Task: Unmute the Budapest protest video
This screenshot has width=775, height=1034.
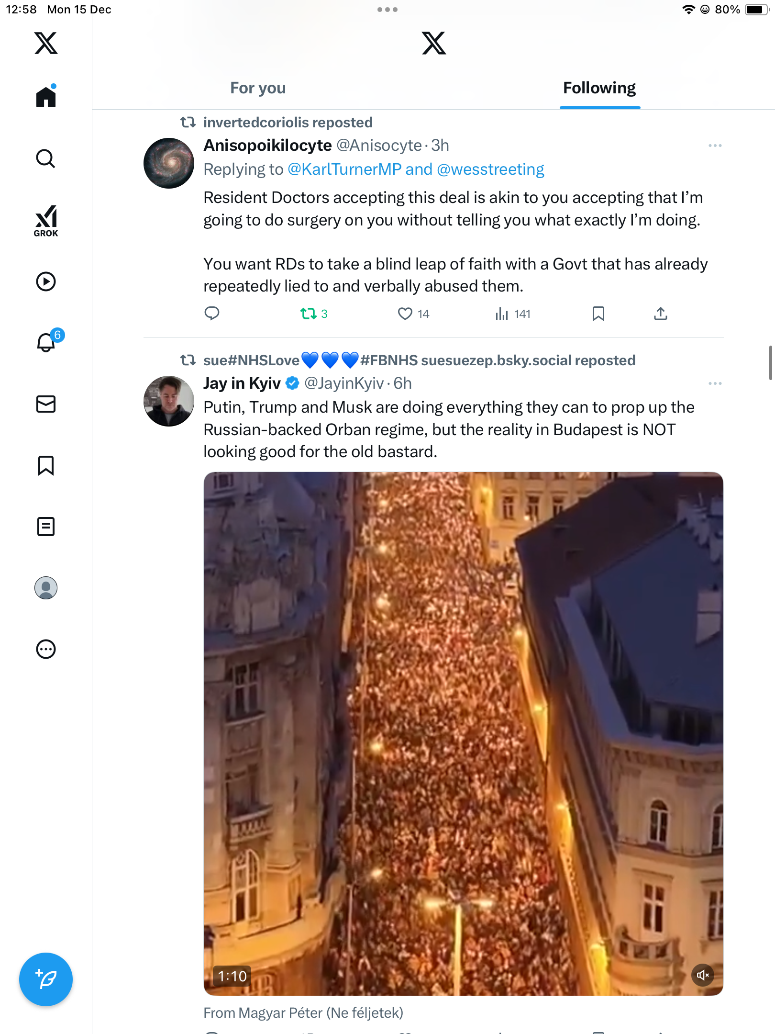Action: point(703,975)
